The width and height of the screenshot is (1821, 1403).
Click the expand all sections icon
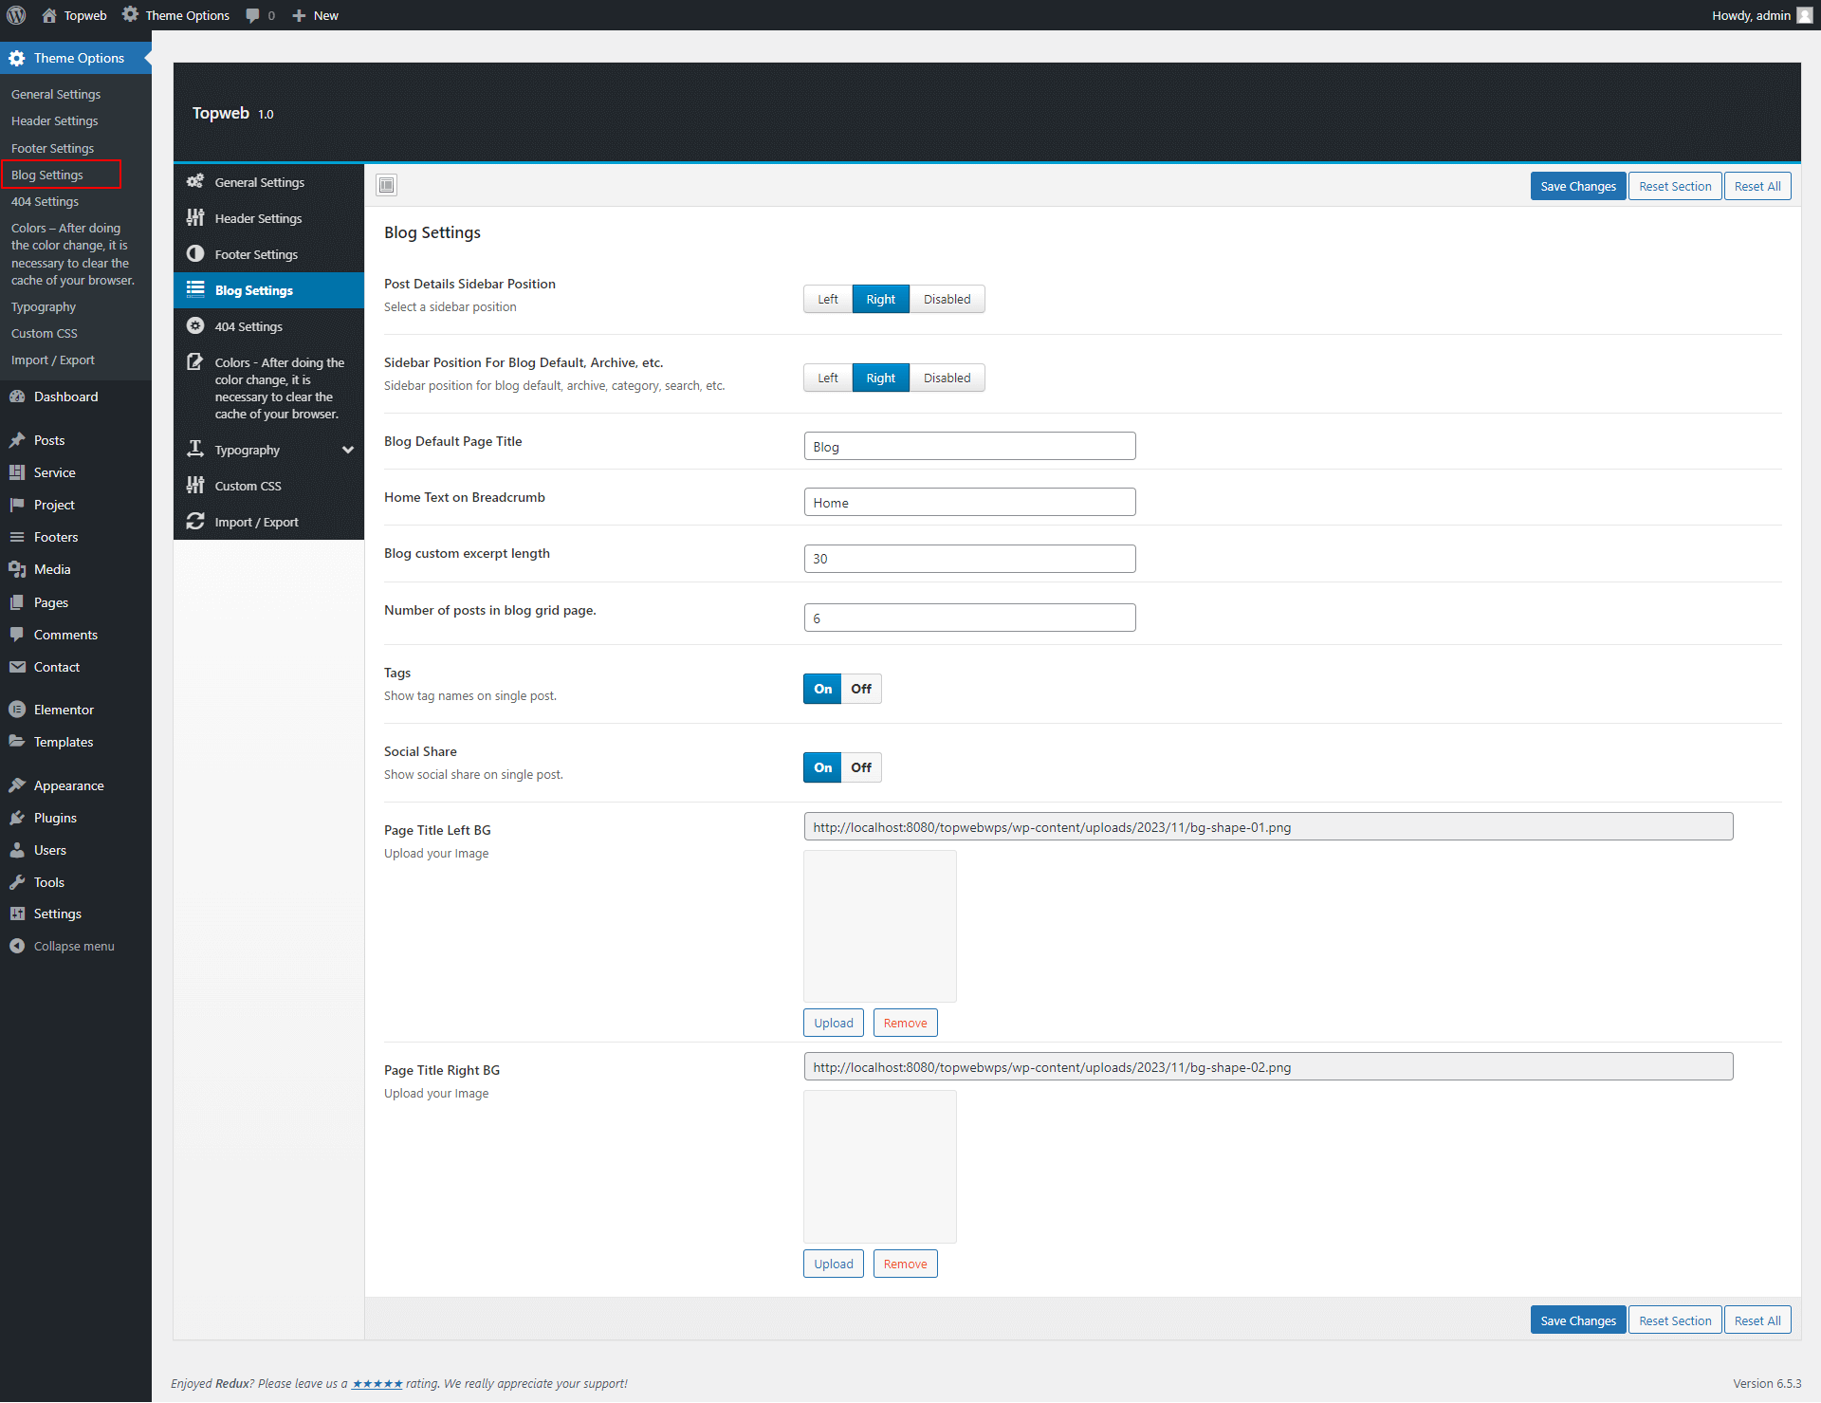click(387, 185)
